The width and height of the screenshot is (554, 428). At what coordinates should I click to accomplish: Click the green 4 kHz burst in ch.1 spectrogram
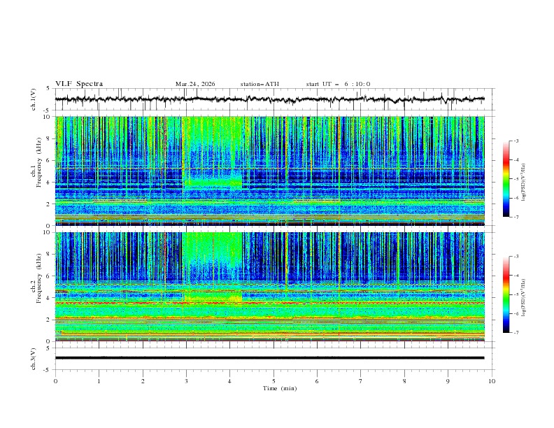coord(213,184)
